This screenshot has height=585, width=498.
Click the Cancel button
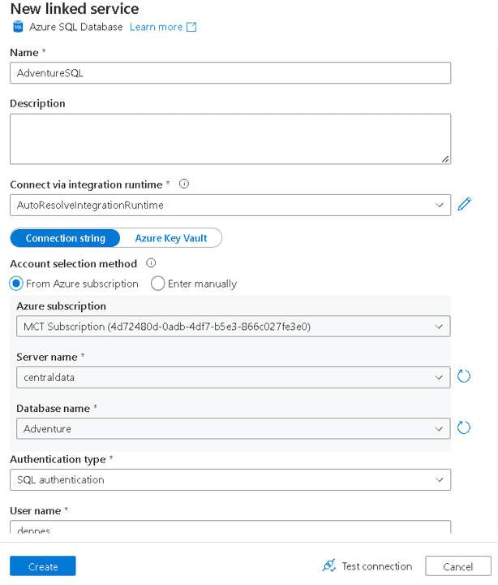tap(457, 566)
